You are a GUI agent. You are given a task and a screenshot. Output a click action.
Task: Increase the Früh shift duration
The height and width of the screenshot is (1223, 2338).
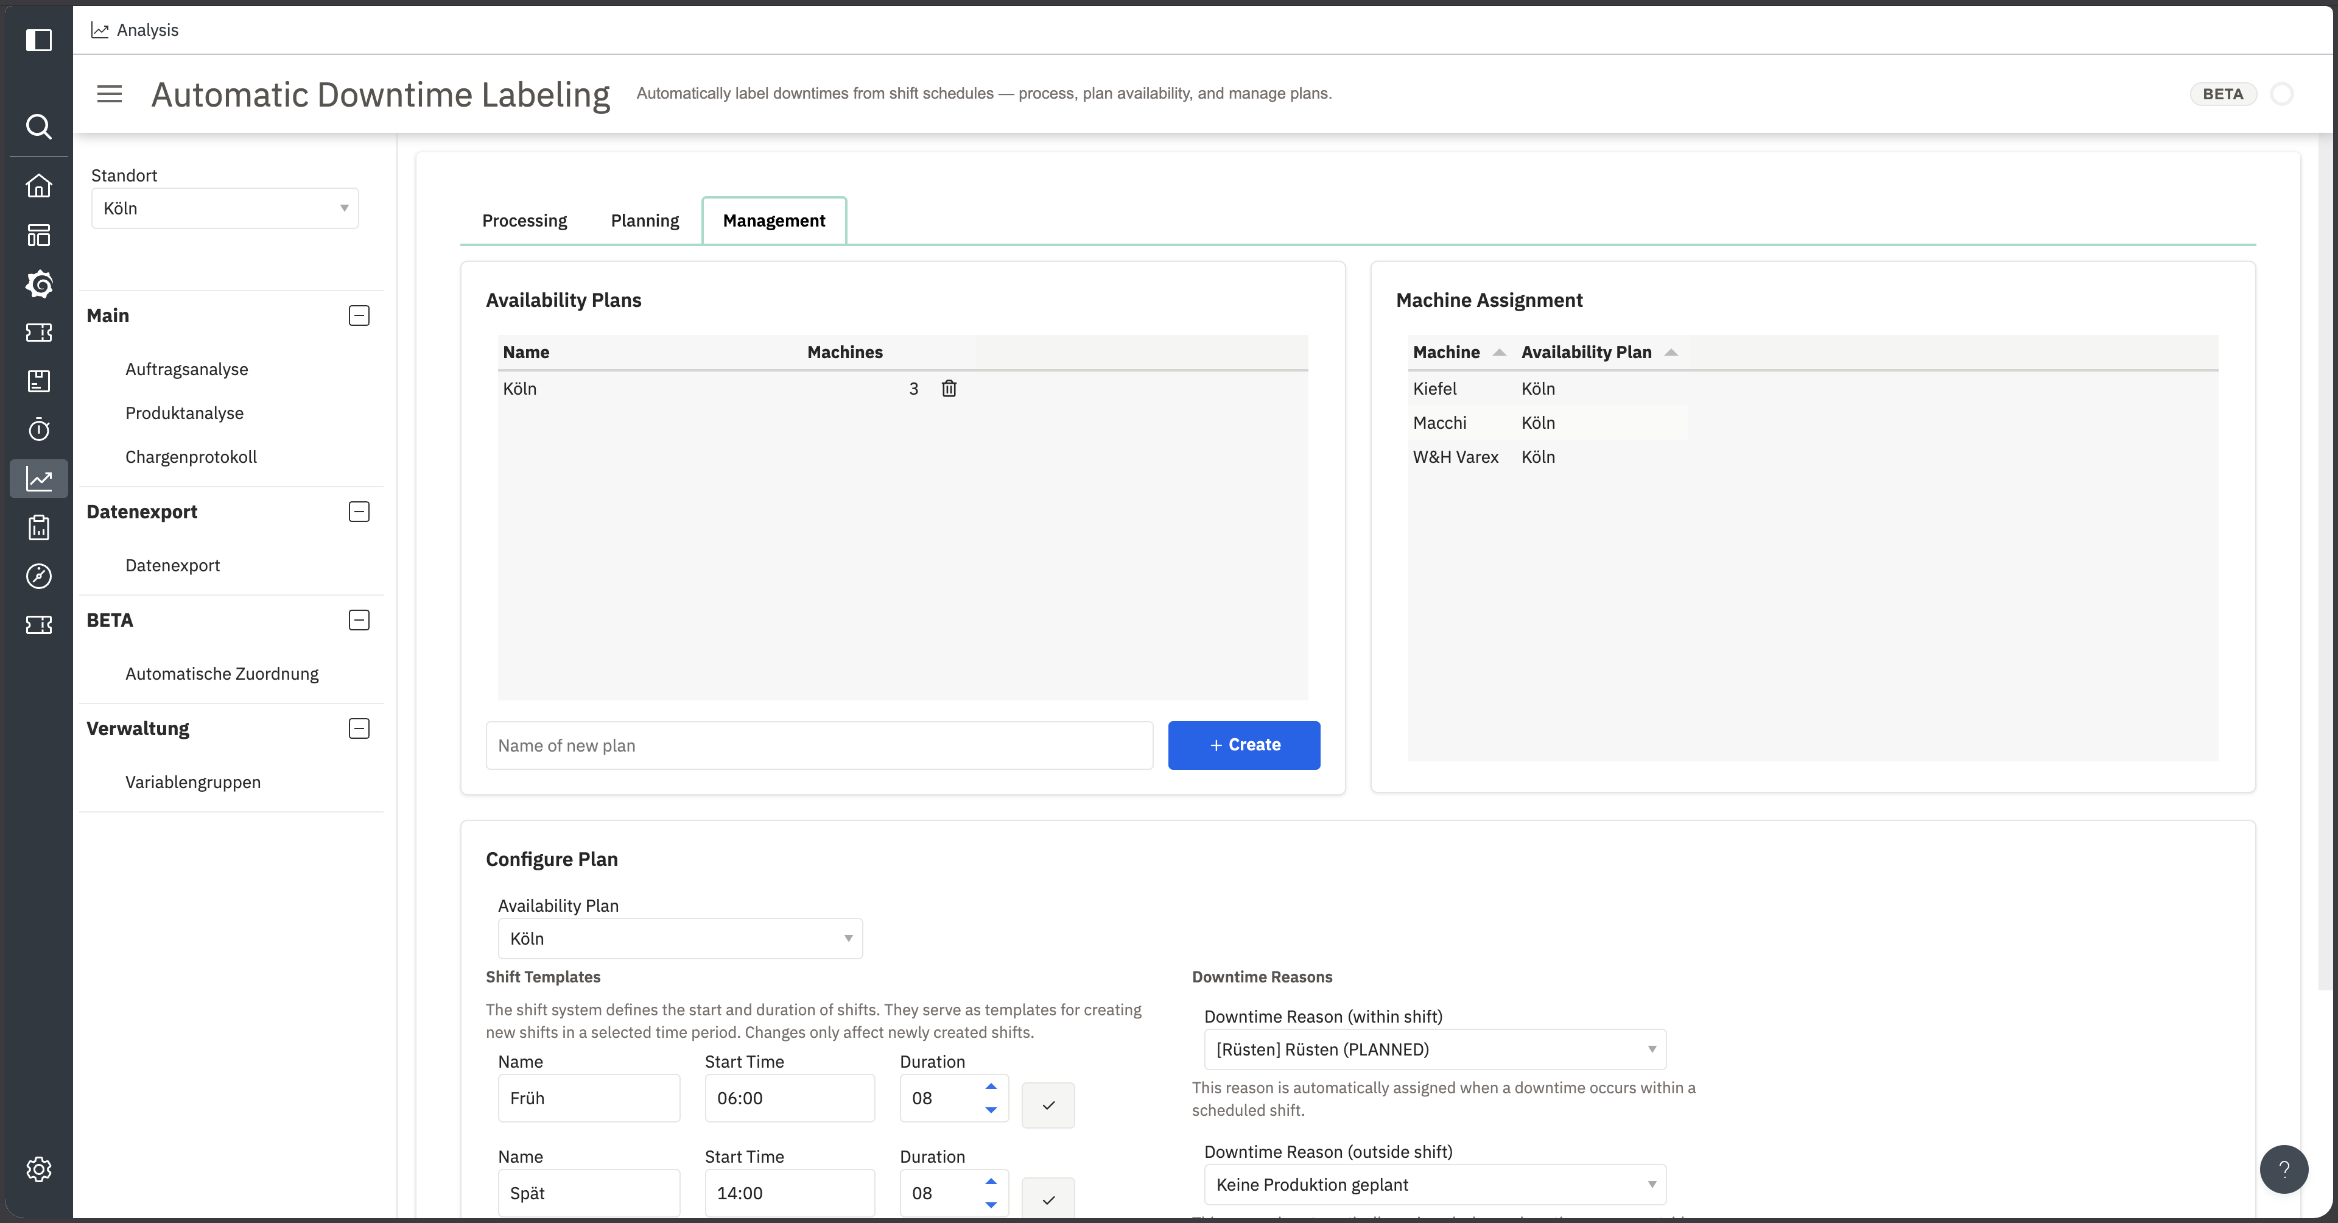click(x=991, y=1087)
